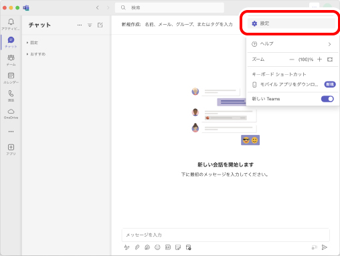Image resolution: width=340 pixels, height=256 pixels.
Task: Click the video clip icon near send
Action: tap(315, 247)
